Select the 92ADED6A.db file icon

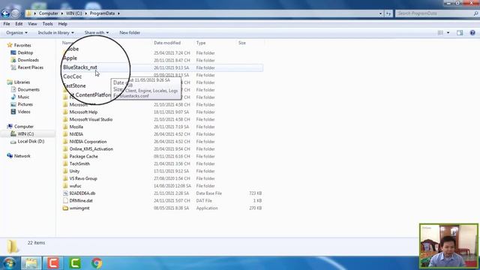click(x=65, y=193)
